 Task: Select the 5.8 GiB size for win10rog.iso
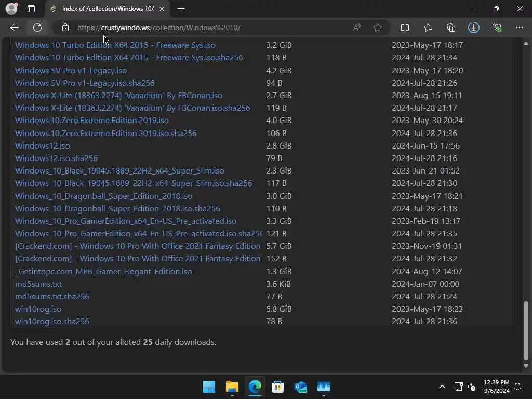279,309
